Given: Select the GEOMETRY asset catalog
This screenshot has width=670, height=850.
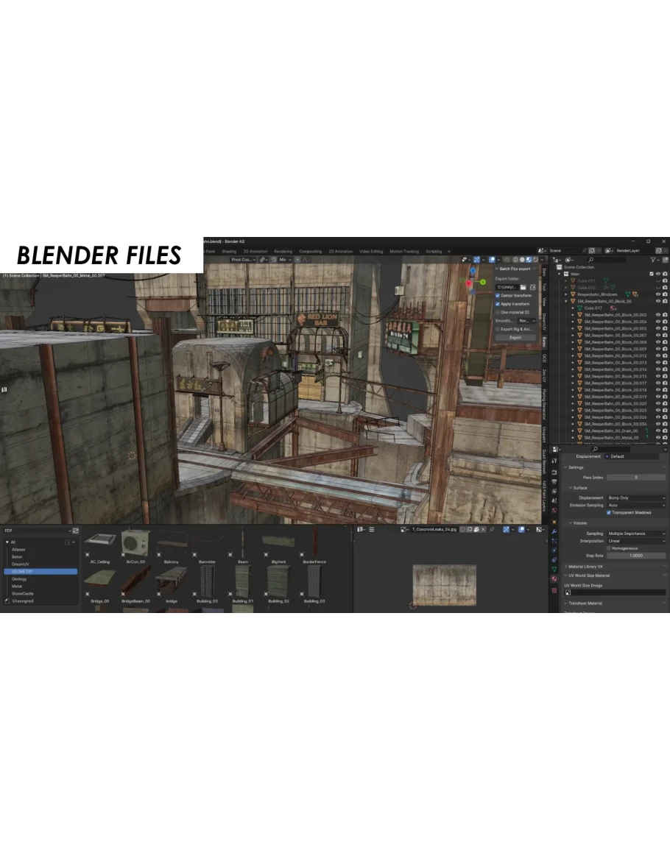Looking at the screenshot, I should tap(40, 571).
